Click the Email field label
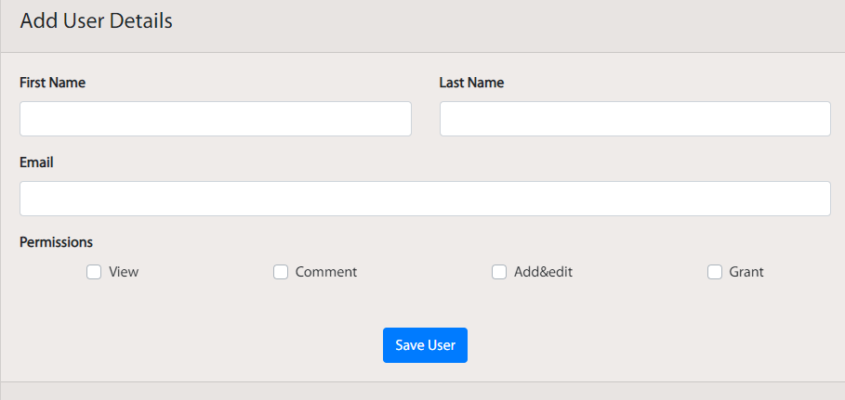The image size is (845, 400). click(36, 162)
